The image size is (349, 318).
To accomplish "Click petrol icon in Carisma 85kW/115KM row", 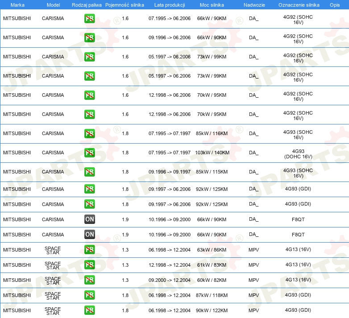I will pyautogui.click(x=89, y=172).
